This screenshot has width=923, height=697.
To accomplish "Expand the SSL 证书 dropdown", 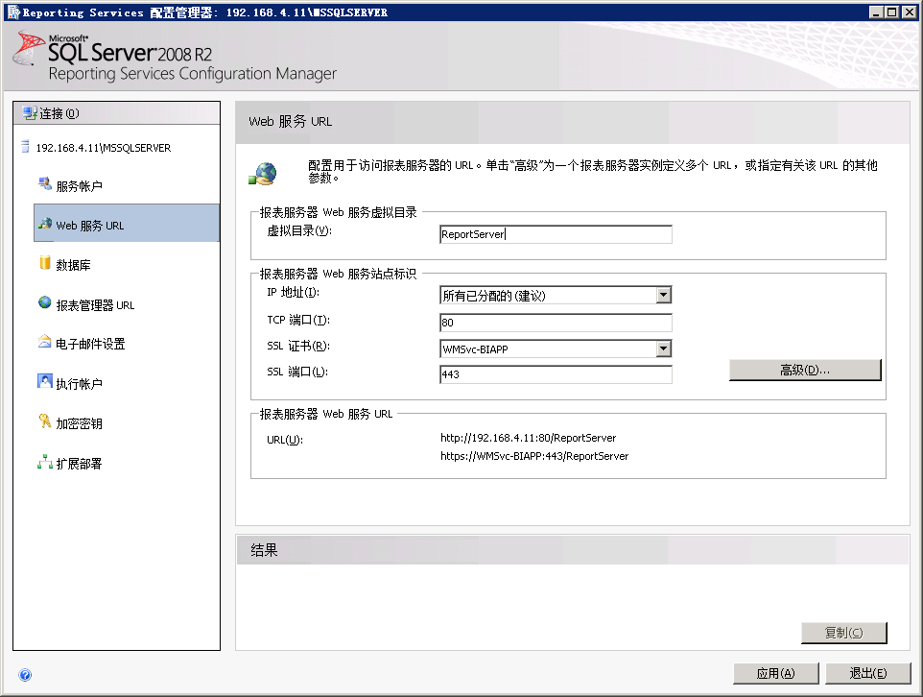I will point(663,348).
